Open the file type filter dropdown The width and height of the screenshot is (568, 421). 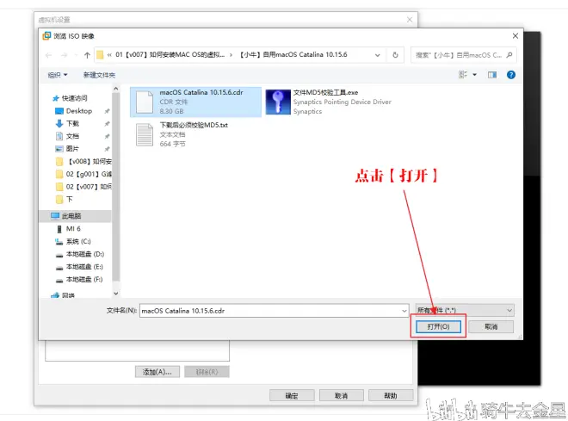(465, 310)
